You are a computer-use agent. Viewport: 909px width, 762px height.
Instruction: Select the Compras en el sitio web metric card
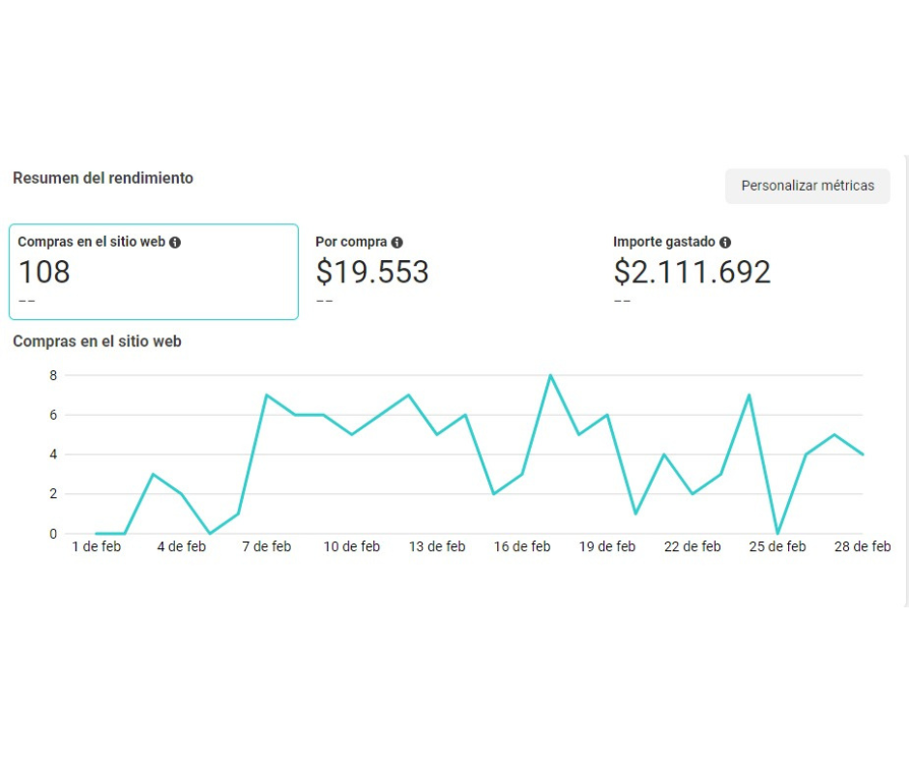click(x=154, y=272)
